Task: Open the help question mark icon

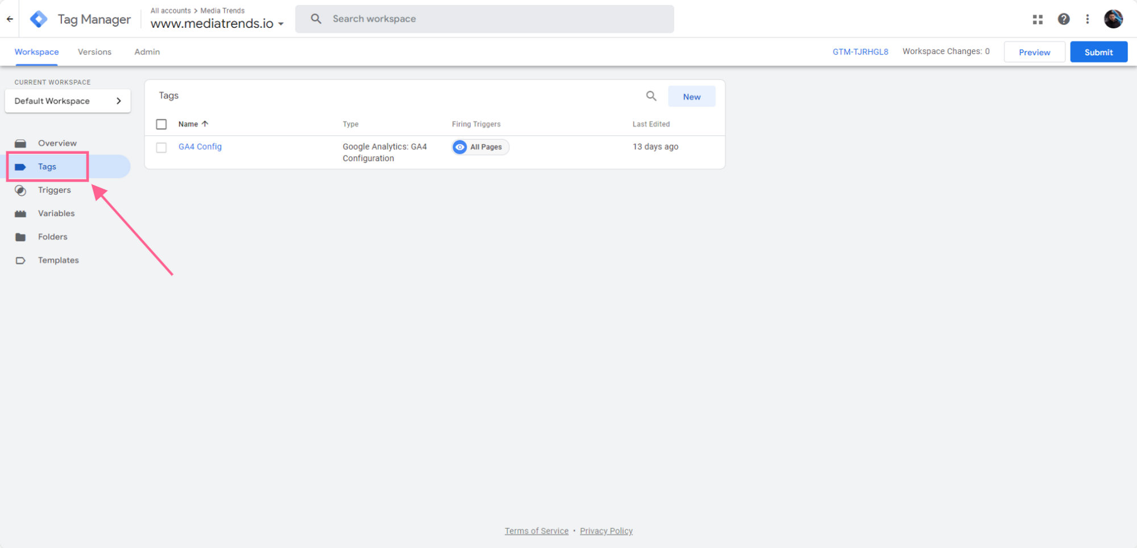Action: (x=1064, y=19)
